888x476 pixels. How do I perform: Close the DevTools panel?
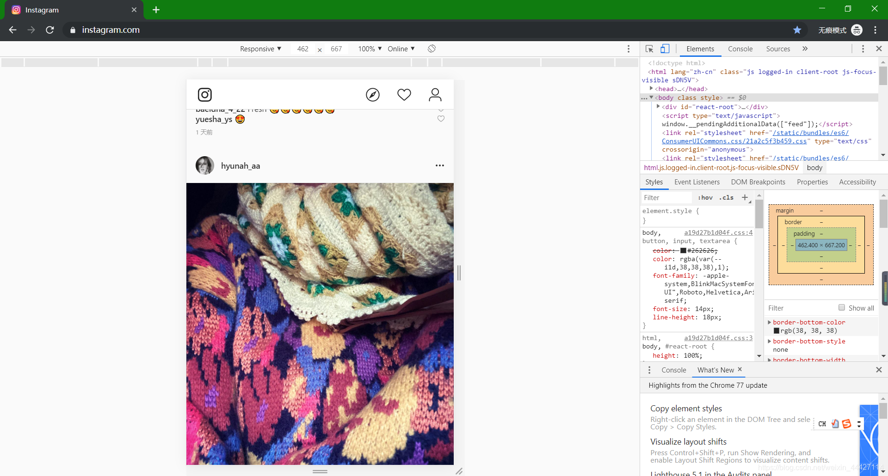point(879,49)
